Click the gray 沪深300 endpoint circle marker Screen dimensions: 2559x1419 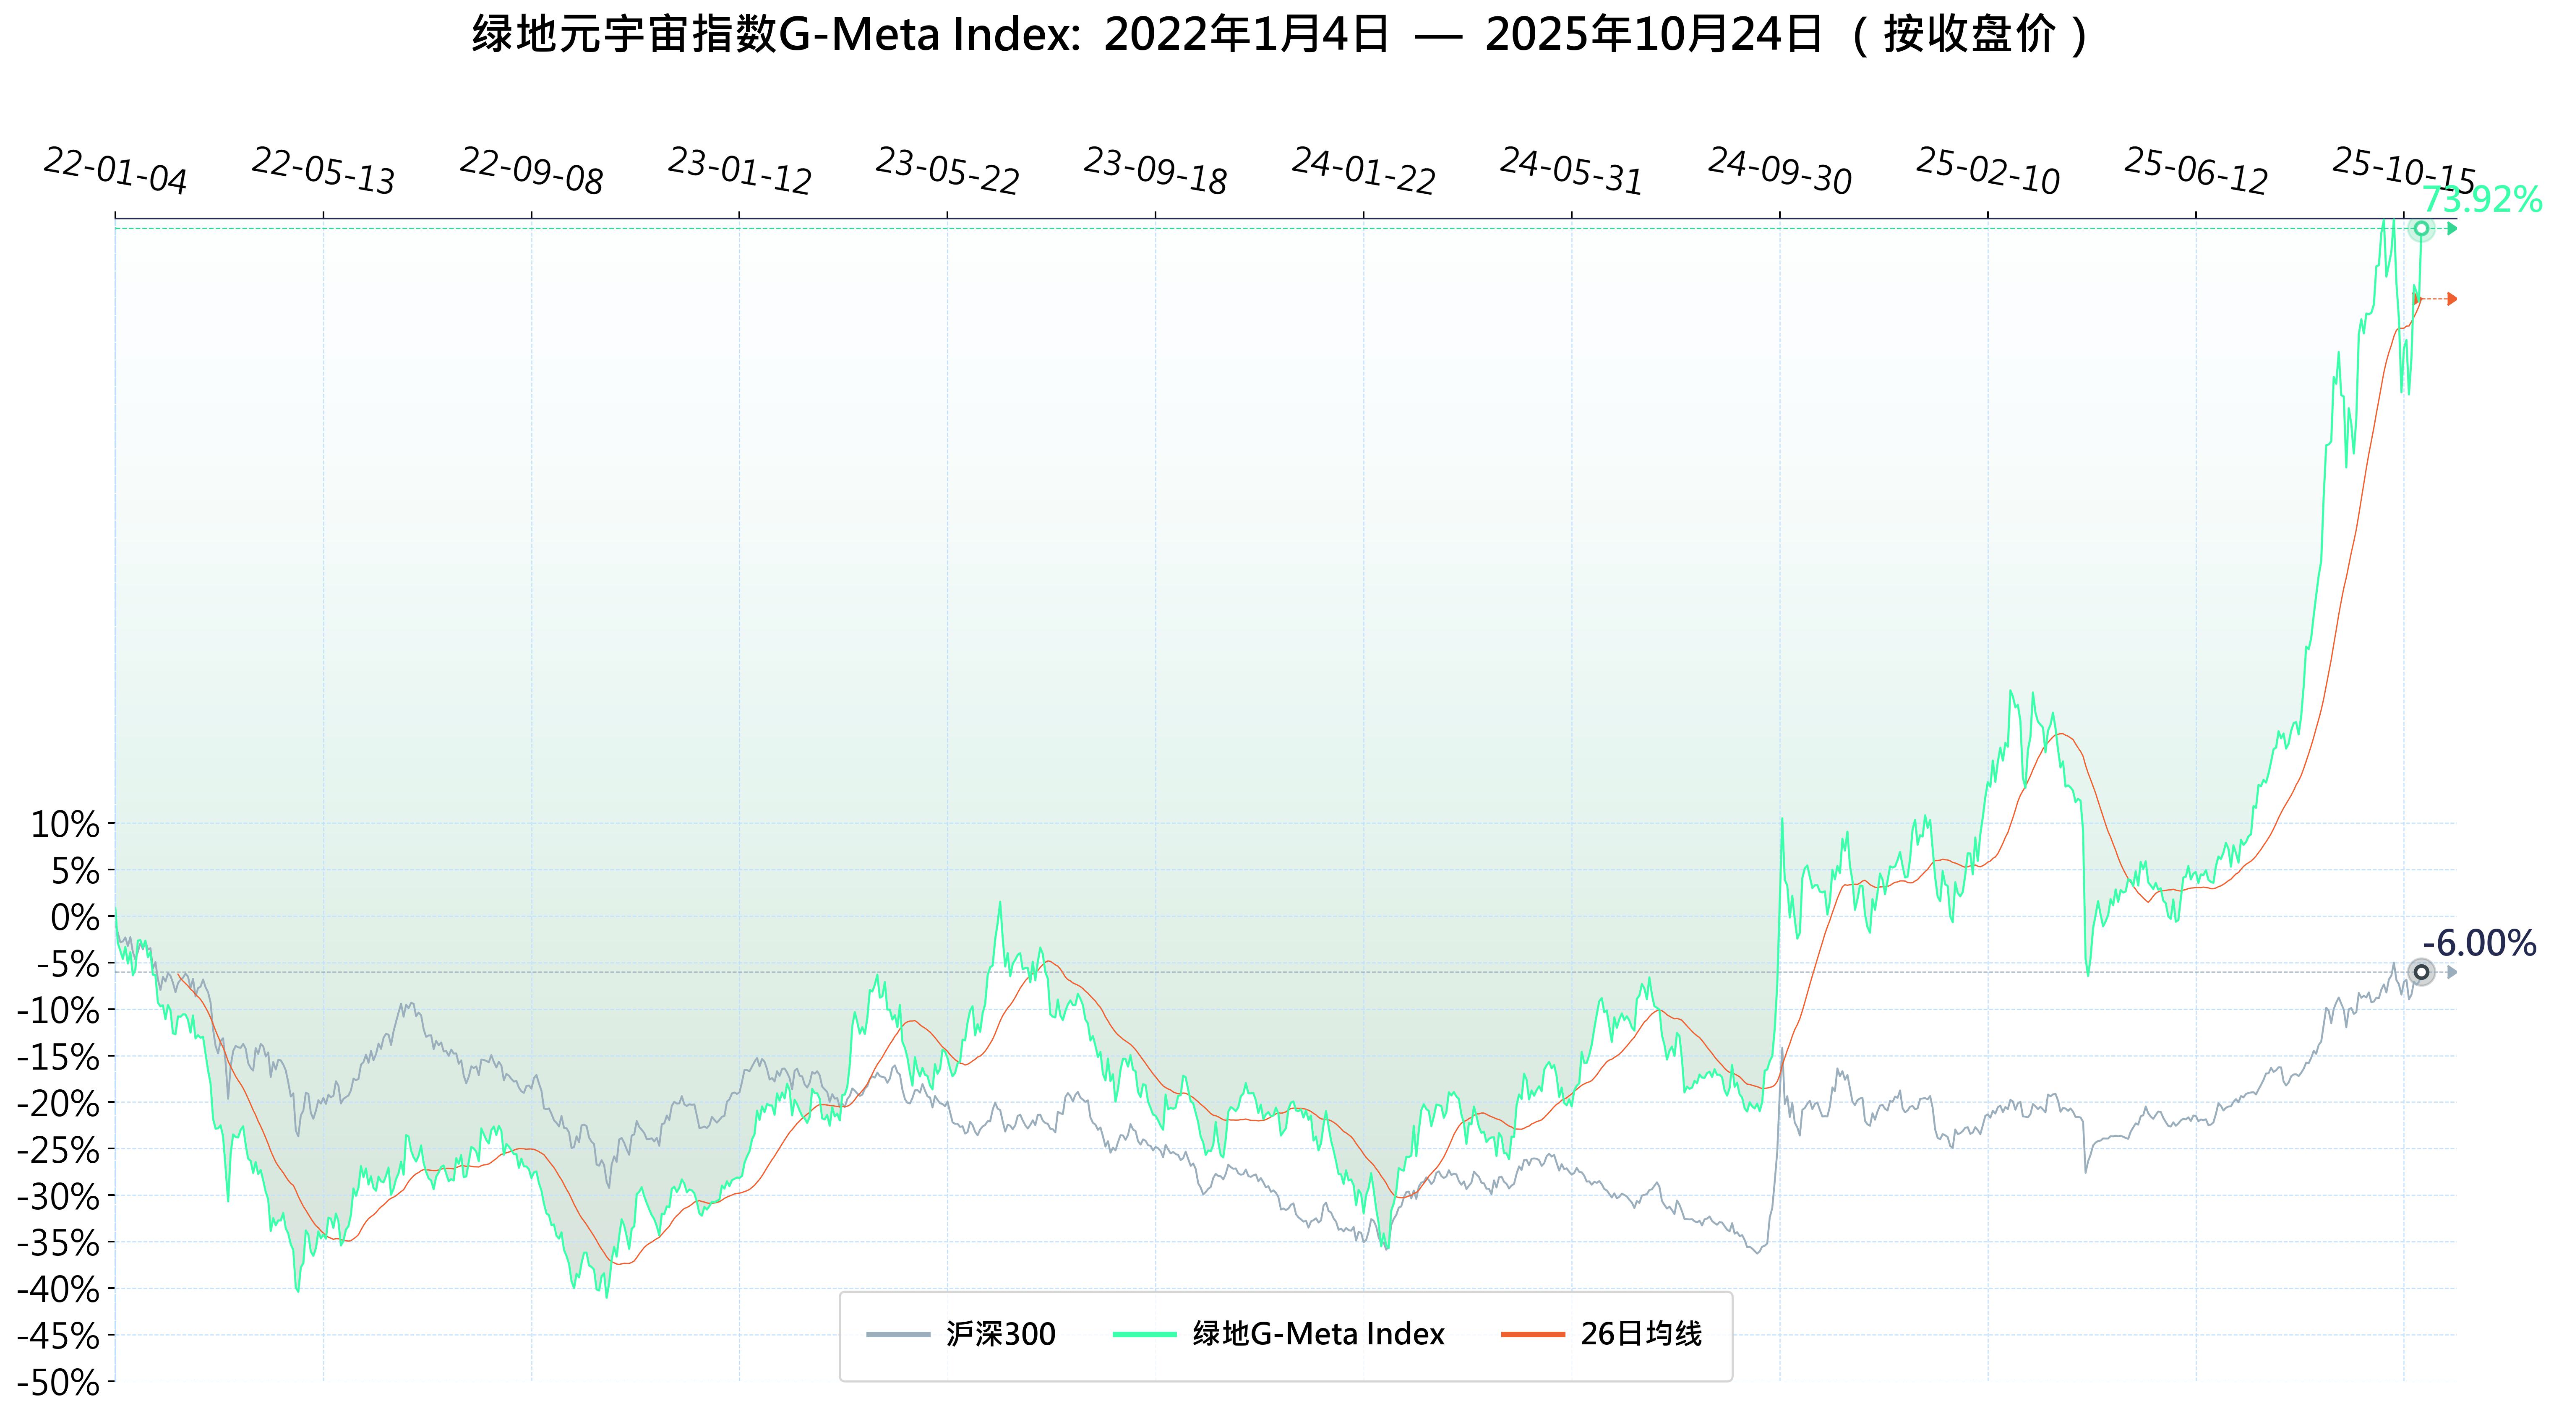coord(2421,972)
